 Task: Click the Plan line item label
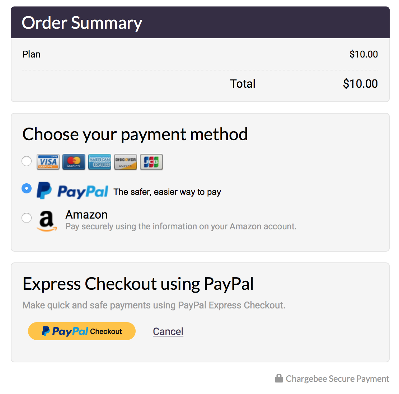31,54
